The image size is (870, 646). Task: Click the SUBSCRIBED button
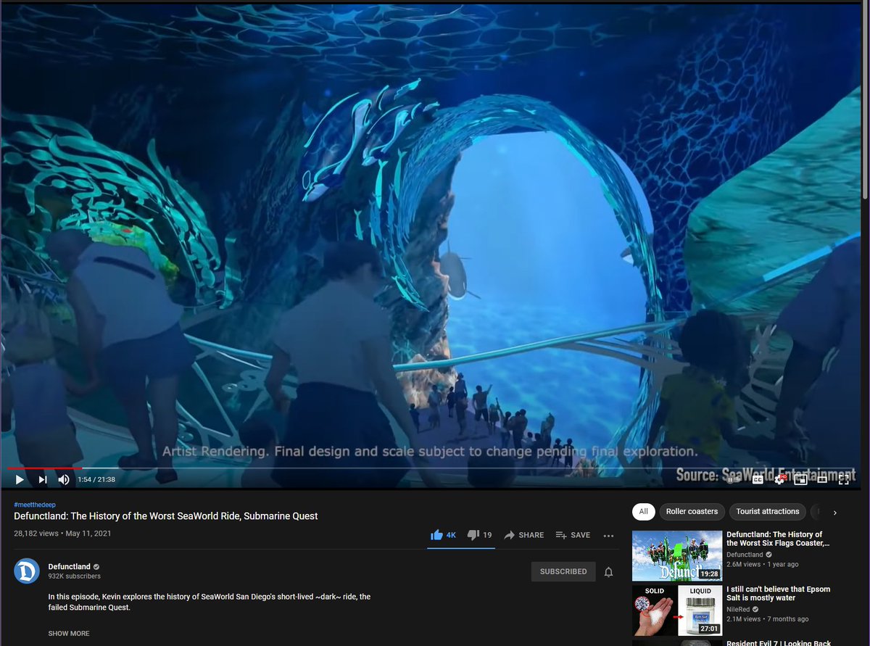point(563,571)
